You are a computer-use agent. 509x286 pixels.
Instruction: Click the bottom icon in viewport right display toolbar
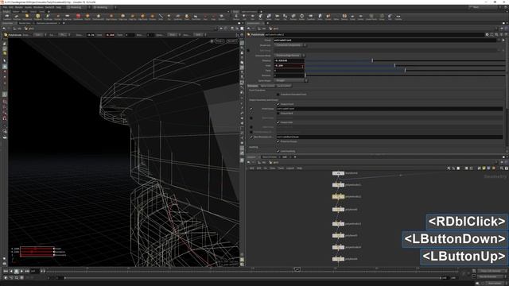[x=242, y=265]
